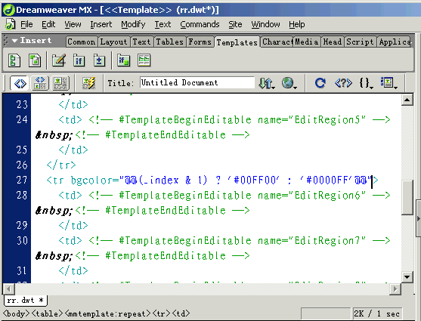Open the File Management arrows dropdown
Viewport: 421px width, 321px height.
pyautogui.click(x=267, y=83)
